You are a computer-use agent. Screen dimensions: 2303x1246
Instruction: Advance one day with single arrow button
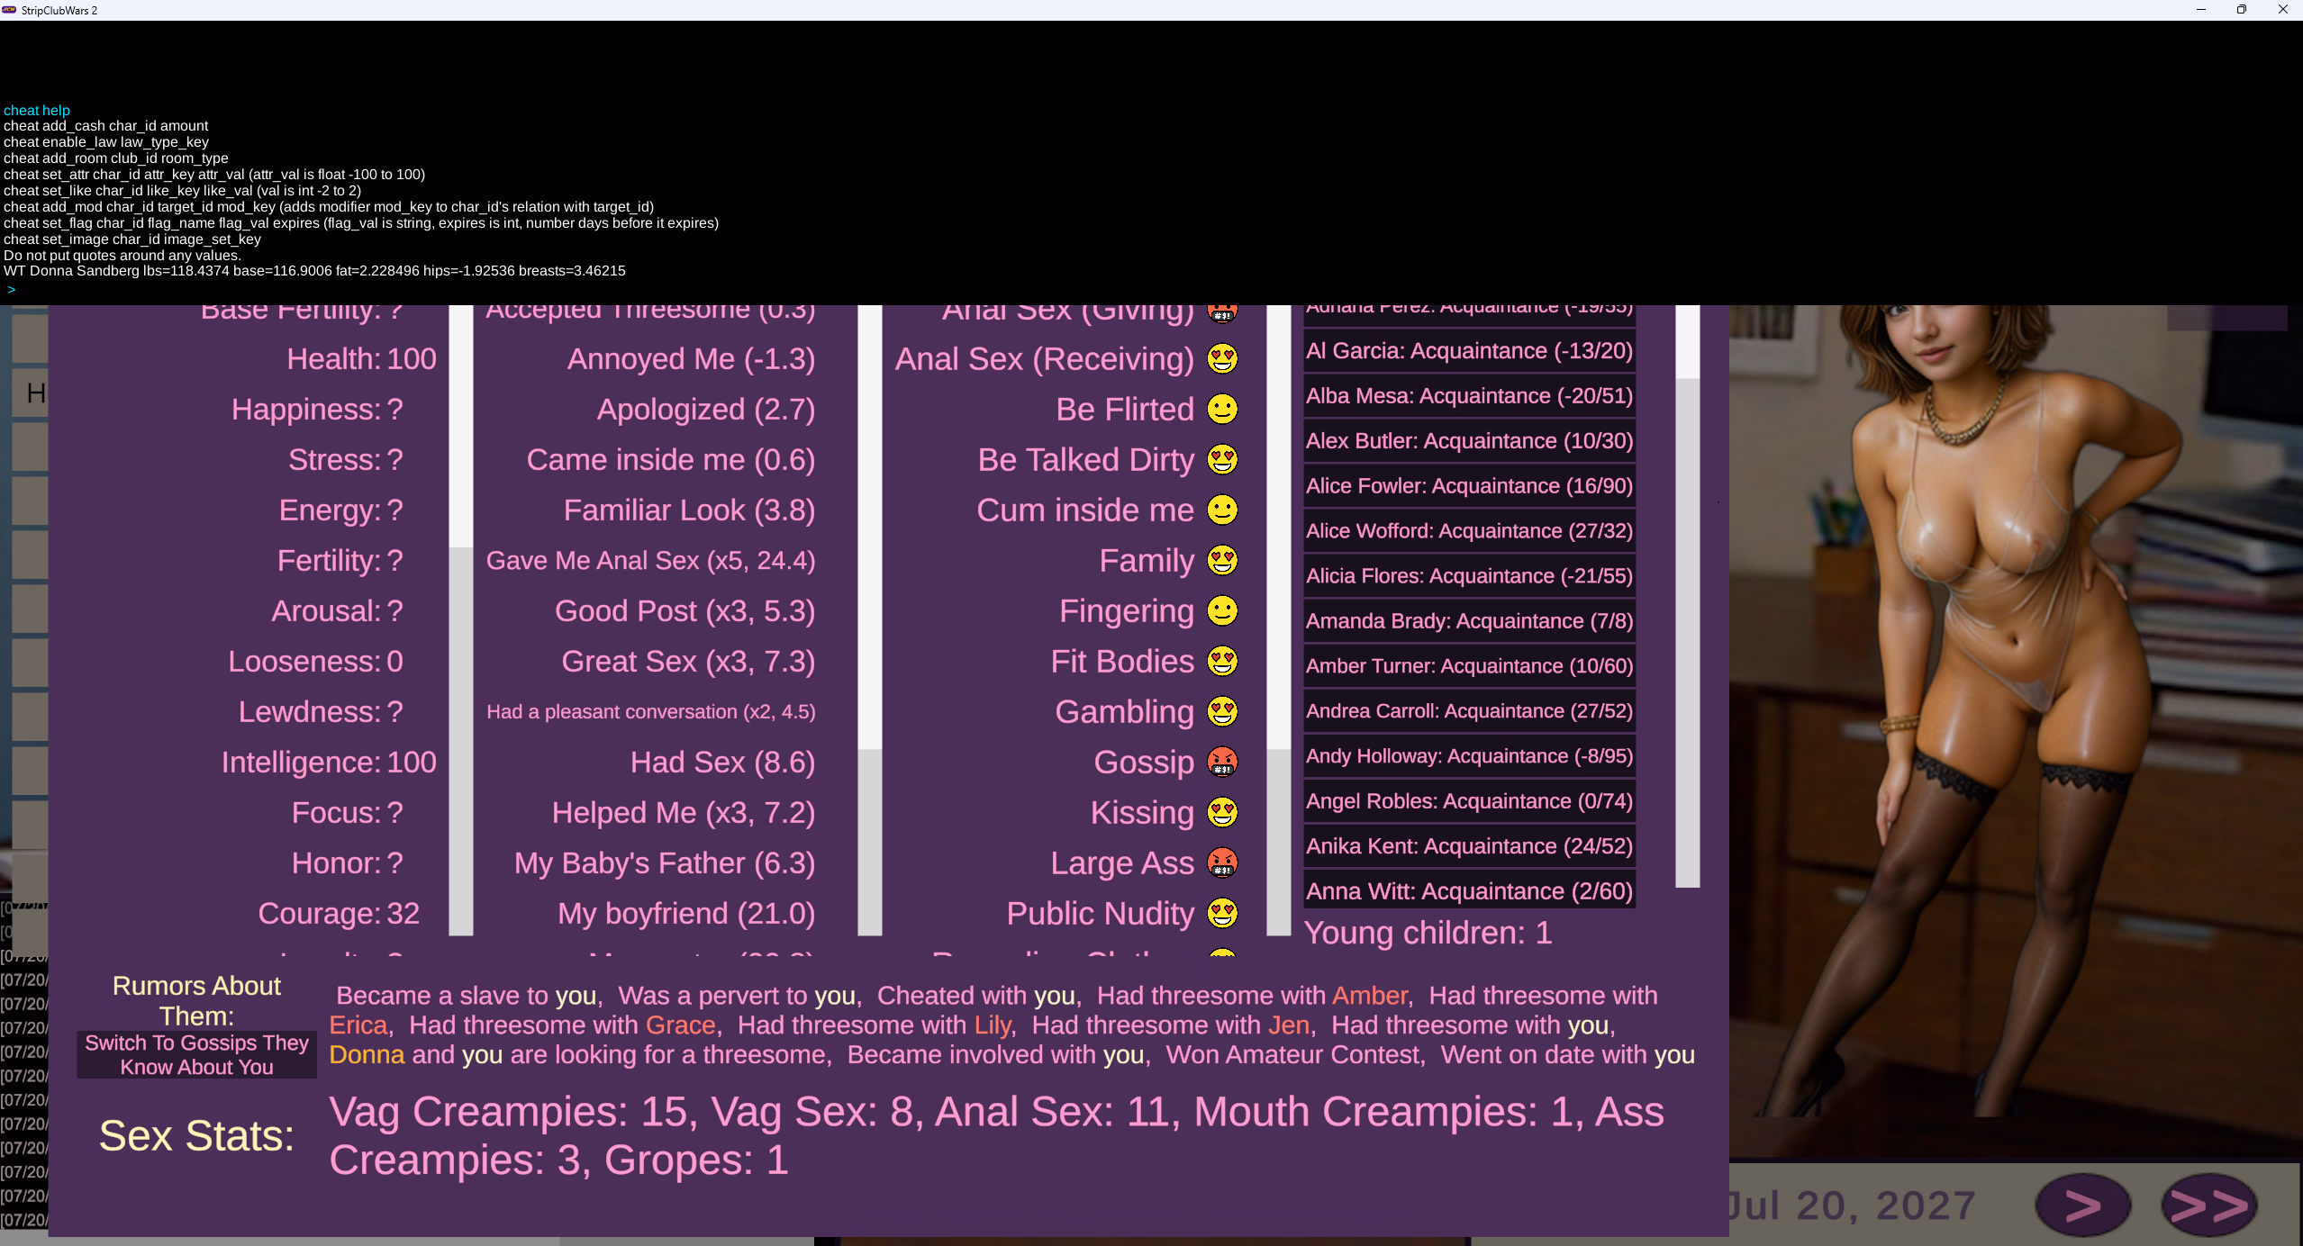pyautogui.click(x=2082, y=1205)
